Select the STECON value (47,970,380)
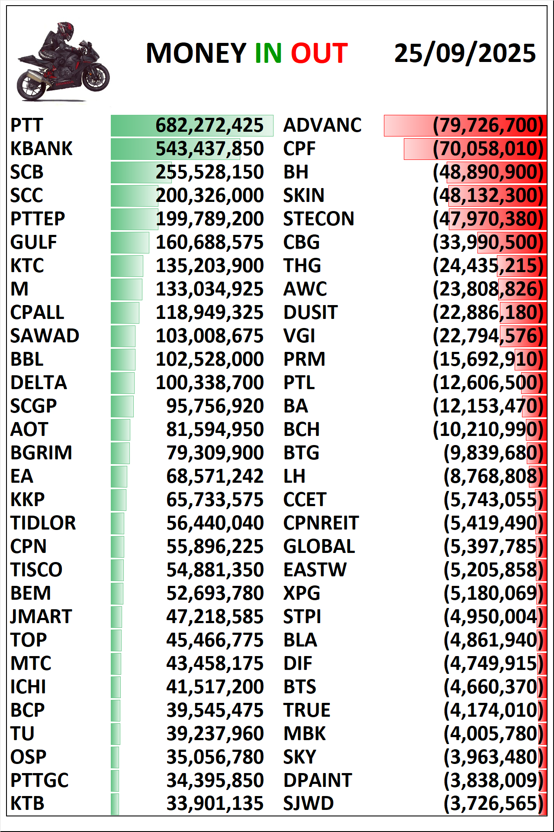The width and height of the screenshot is (554, 832). point(488,219)
